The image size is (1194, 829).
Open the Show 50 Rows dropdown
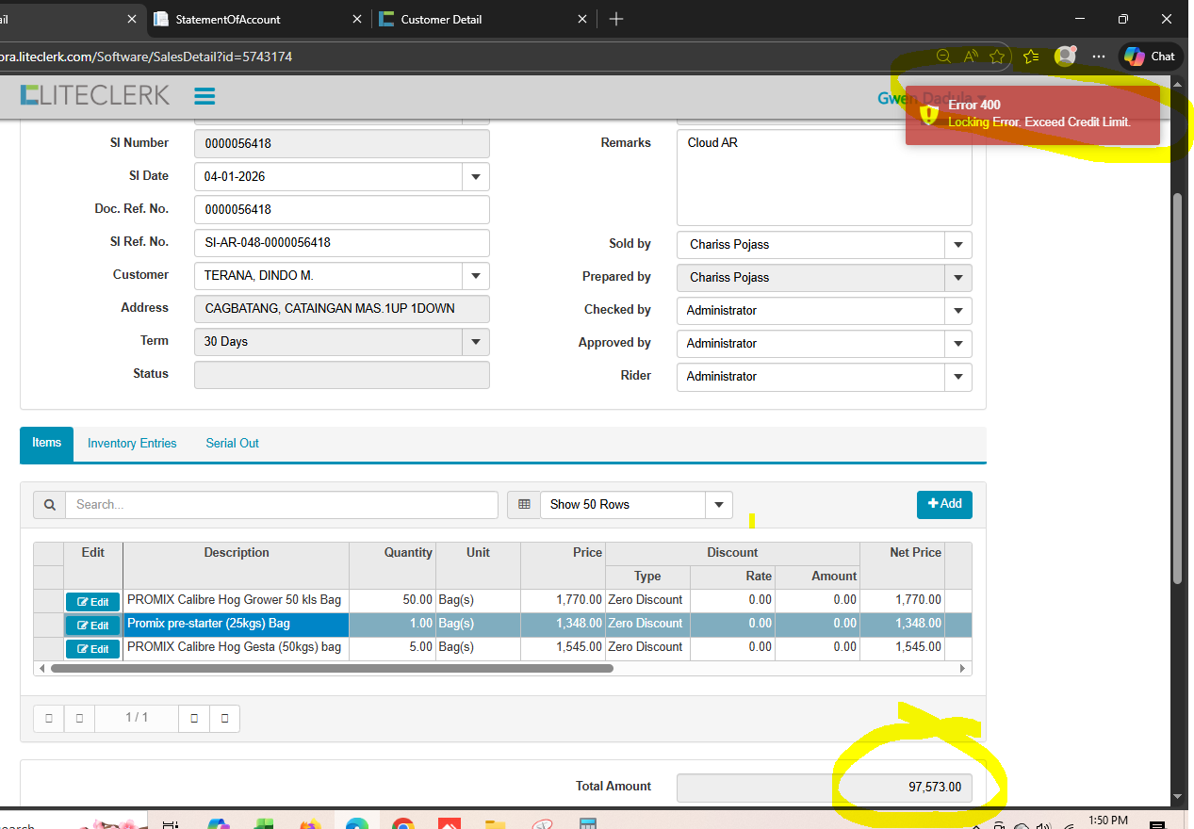click(x=718, y=505)
